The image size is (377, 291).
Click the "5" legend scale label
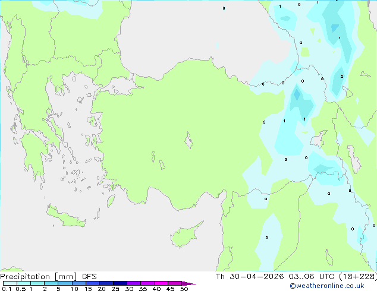click(x=58, y=289)
